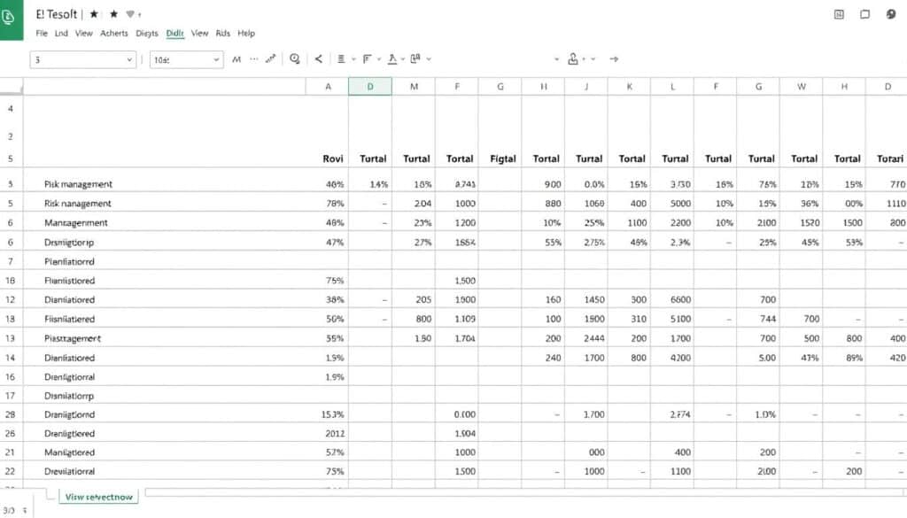907x518 pixels.
Task: Open the three-dot more options in toolbar
Action: click(x=254, y=59)
